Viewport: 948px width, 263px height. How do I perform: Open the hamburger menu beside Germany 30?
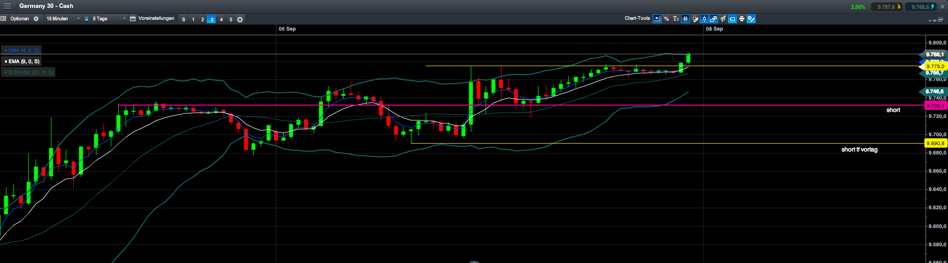coord(7,6)
